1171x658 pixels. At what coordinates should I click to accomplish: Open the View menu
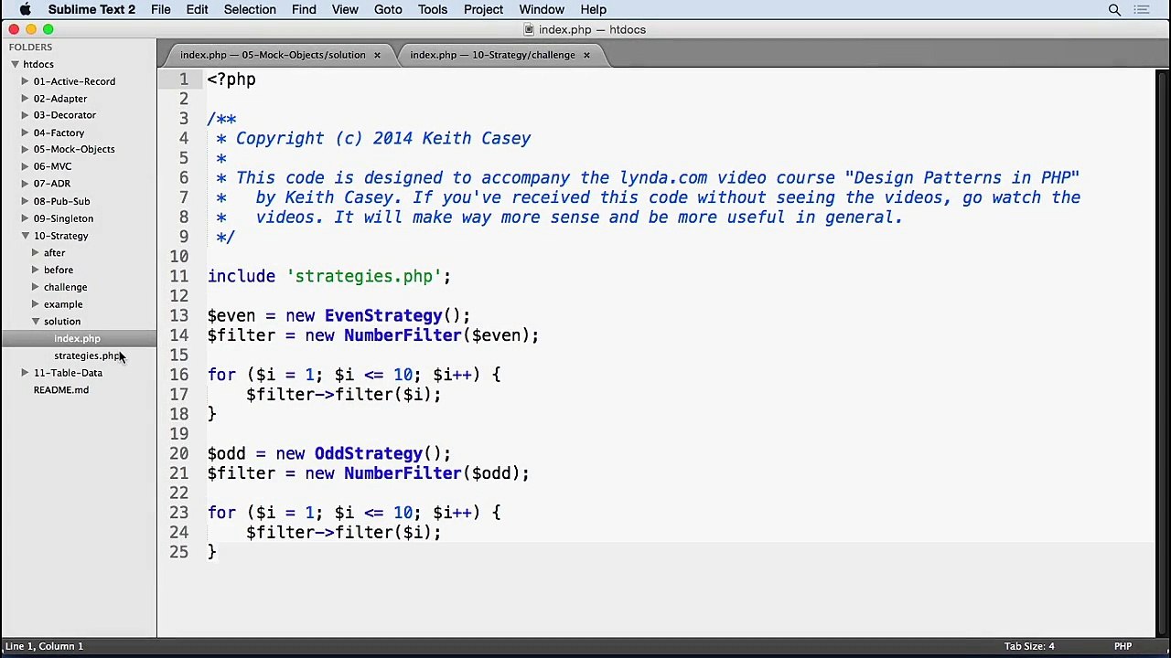point(345,10)
